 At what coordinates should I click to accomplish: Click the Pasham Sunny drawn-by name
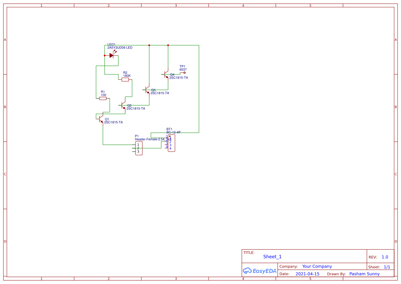coord(364,274)
